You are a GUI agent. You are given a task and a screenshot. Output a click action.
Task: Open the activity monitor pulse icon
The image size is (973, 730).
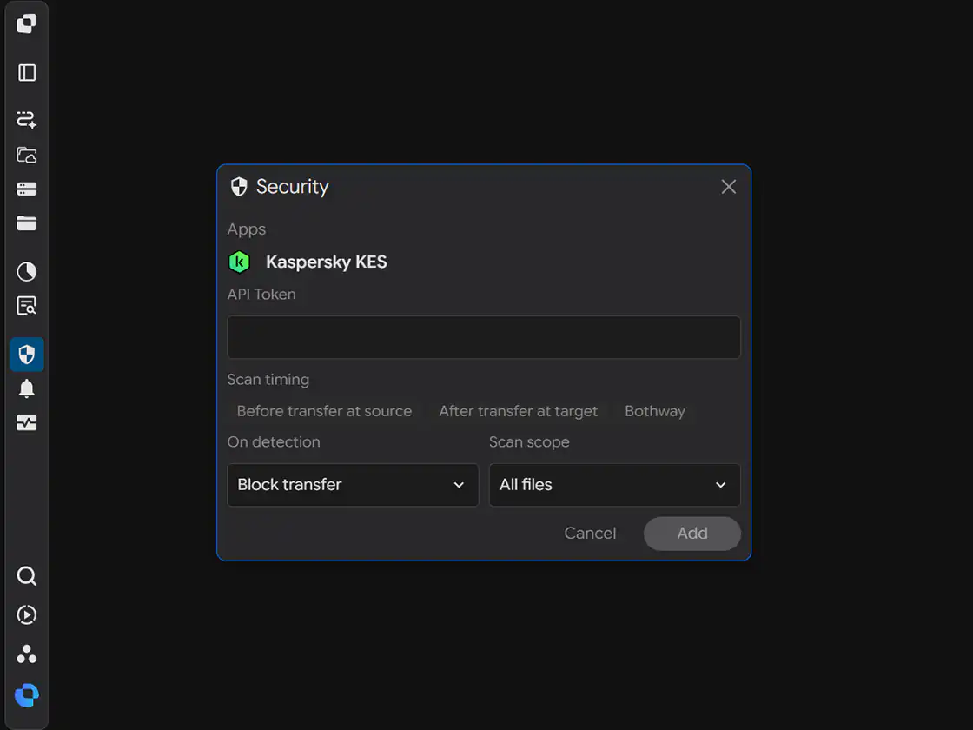click(x=27, y=422)
